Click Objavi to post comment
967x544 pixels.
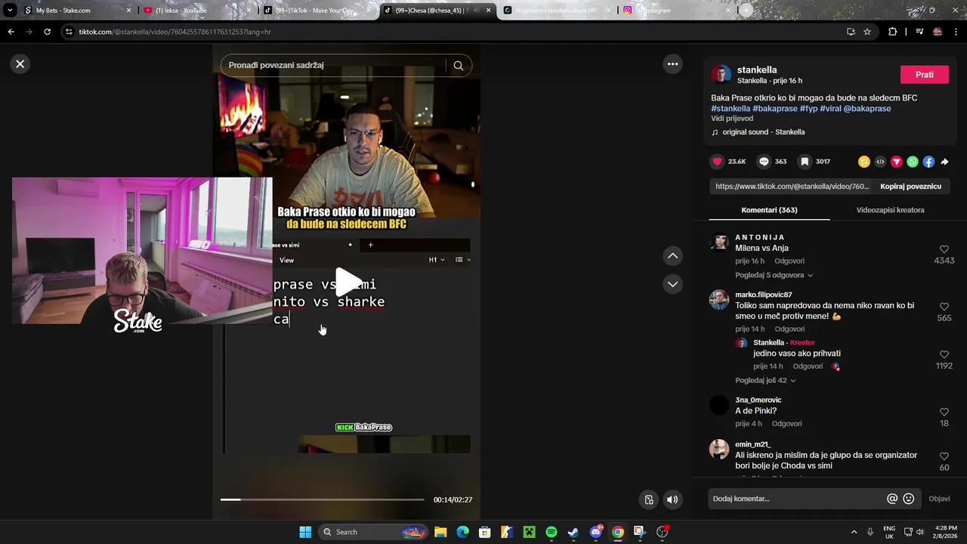click(939, 499)
